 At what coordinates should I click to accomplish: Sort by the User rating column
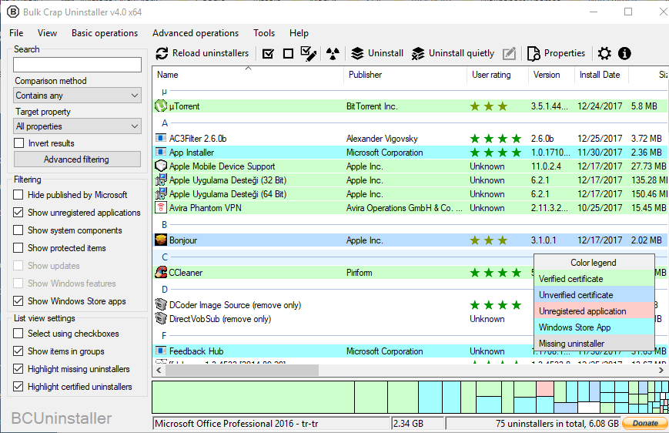click(497, 74)
